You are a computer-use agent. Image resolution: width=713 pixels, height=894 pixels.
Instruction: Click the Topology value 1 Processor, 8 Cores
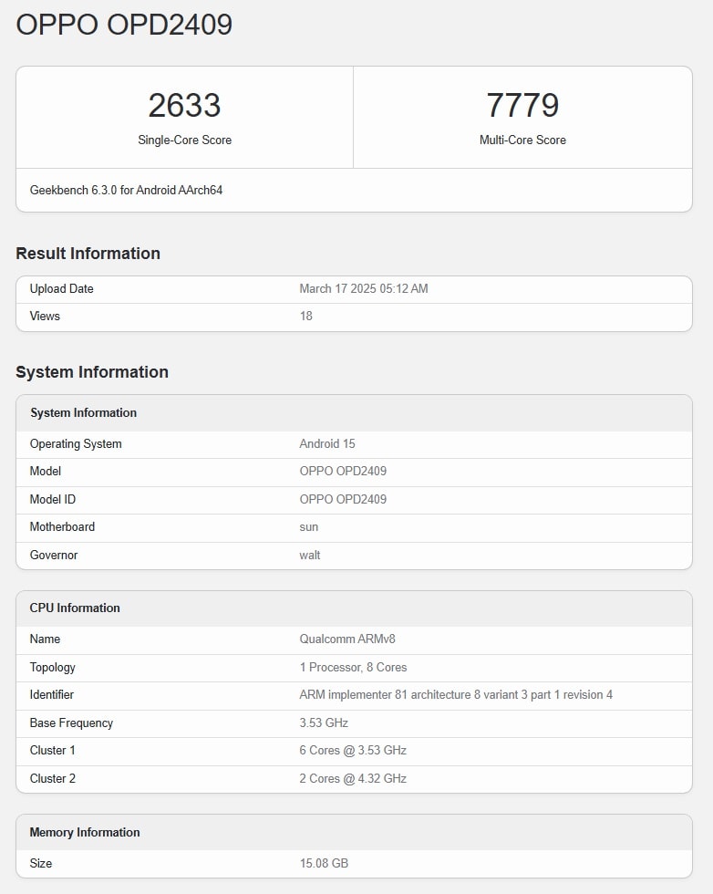point(353,668)
